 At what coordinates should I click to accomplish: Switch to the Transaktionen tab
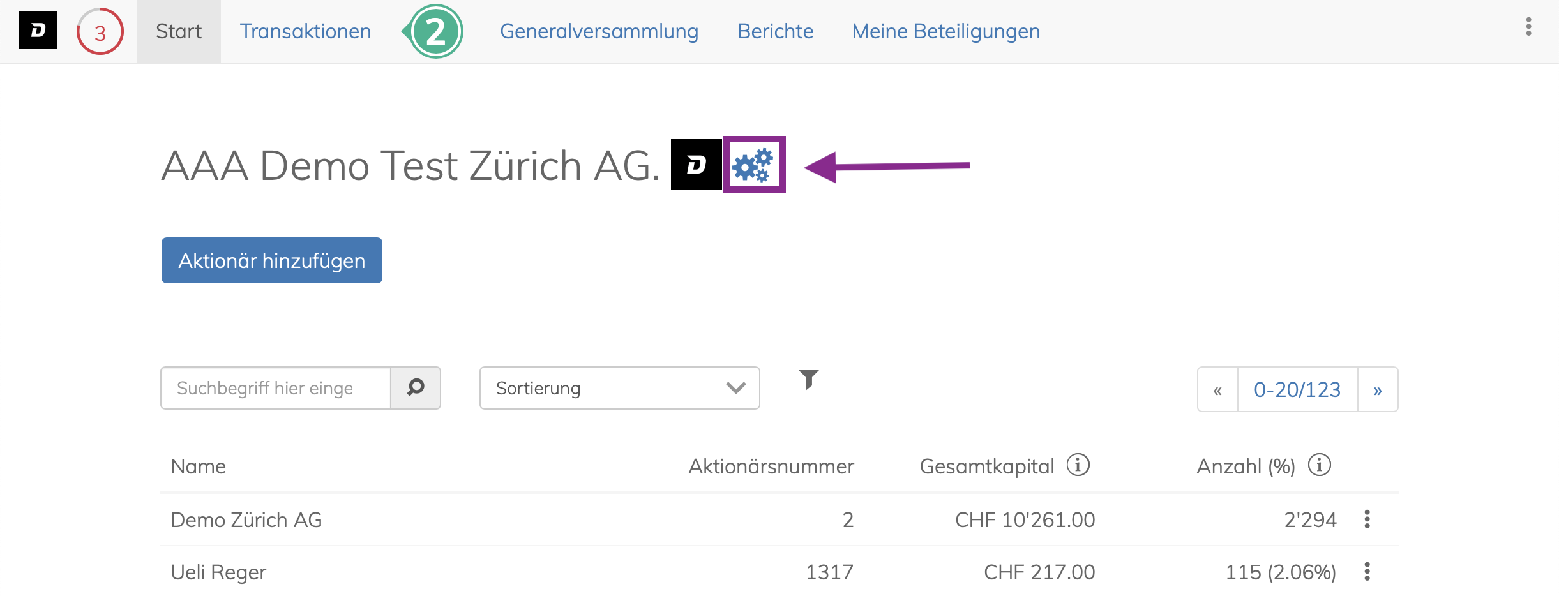(x=305, y=31)
